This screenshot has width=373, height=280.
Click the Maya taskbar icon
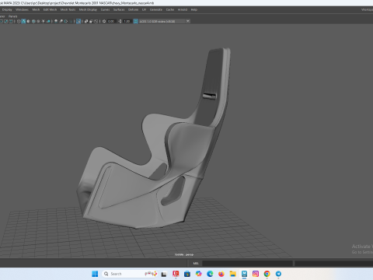(x=244, y=274)
